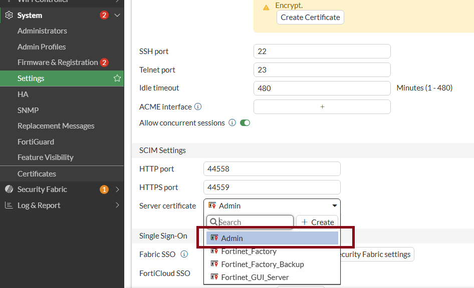This screenshot has height=288, width=474.
Task: Click the SCIM HTTP port field
Action: [272, 169]
